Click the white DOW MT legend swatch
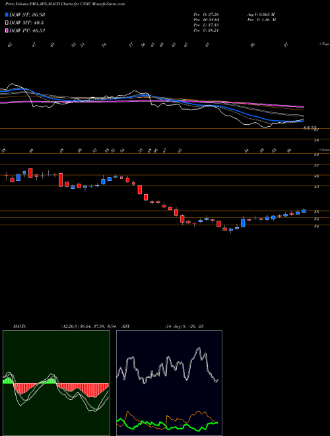Viewport: 330px width, 436px height. coord(7,23)
